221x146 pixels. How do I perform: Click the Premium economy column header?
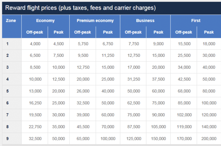point(95,21)
